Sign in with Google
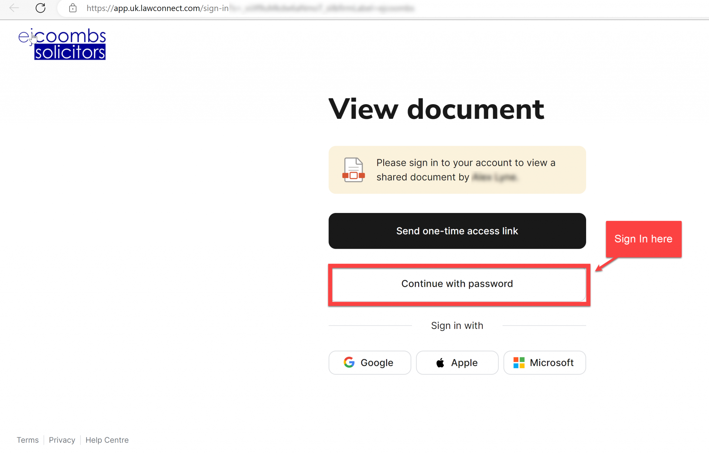709x453 pixels. click(x=369, y=363)
